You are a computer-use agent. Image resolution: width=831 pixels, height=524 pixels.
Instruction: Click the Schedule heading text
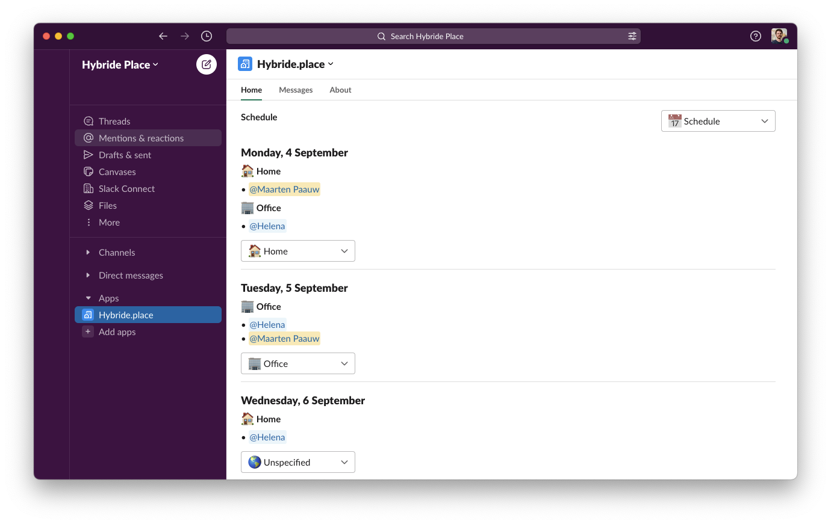click(x=259, y=117)
